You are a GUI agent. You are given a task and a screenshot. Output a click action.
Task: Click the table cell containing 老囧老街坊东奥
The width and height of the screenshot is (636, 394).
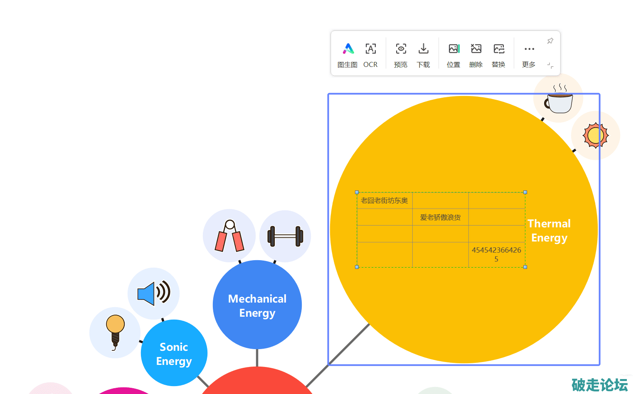click(x=385, y=201)
